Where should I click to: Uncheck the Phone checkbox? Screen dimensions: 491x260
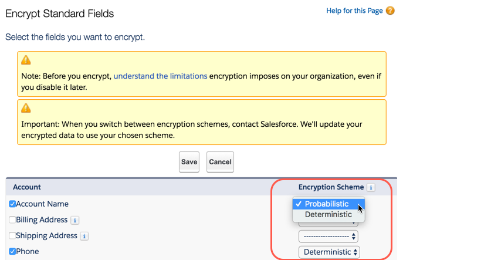[12, 251]
